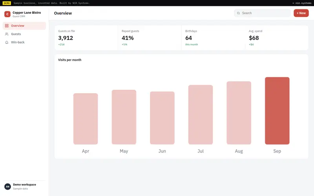
Task: Focus the Search input field
Action: [x=262, y=13]
